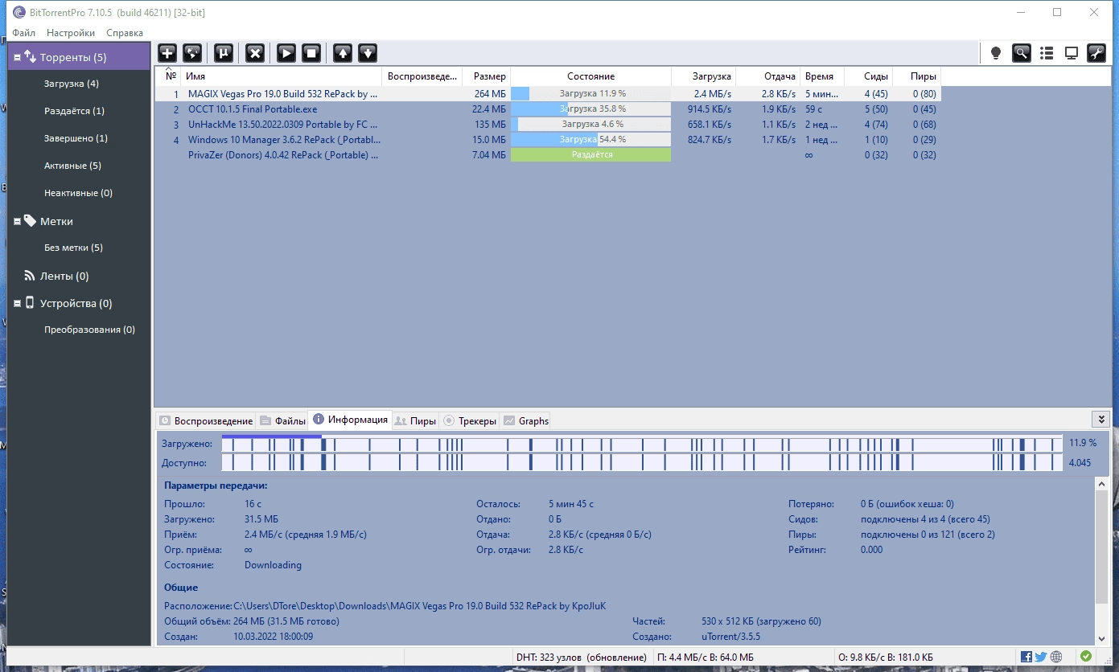Click the light bulb icon
This screenshot has height=672, width=1119.
tap(996, 53)
